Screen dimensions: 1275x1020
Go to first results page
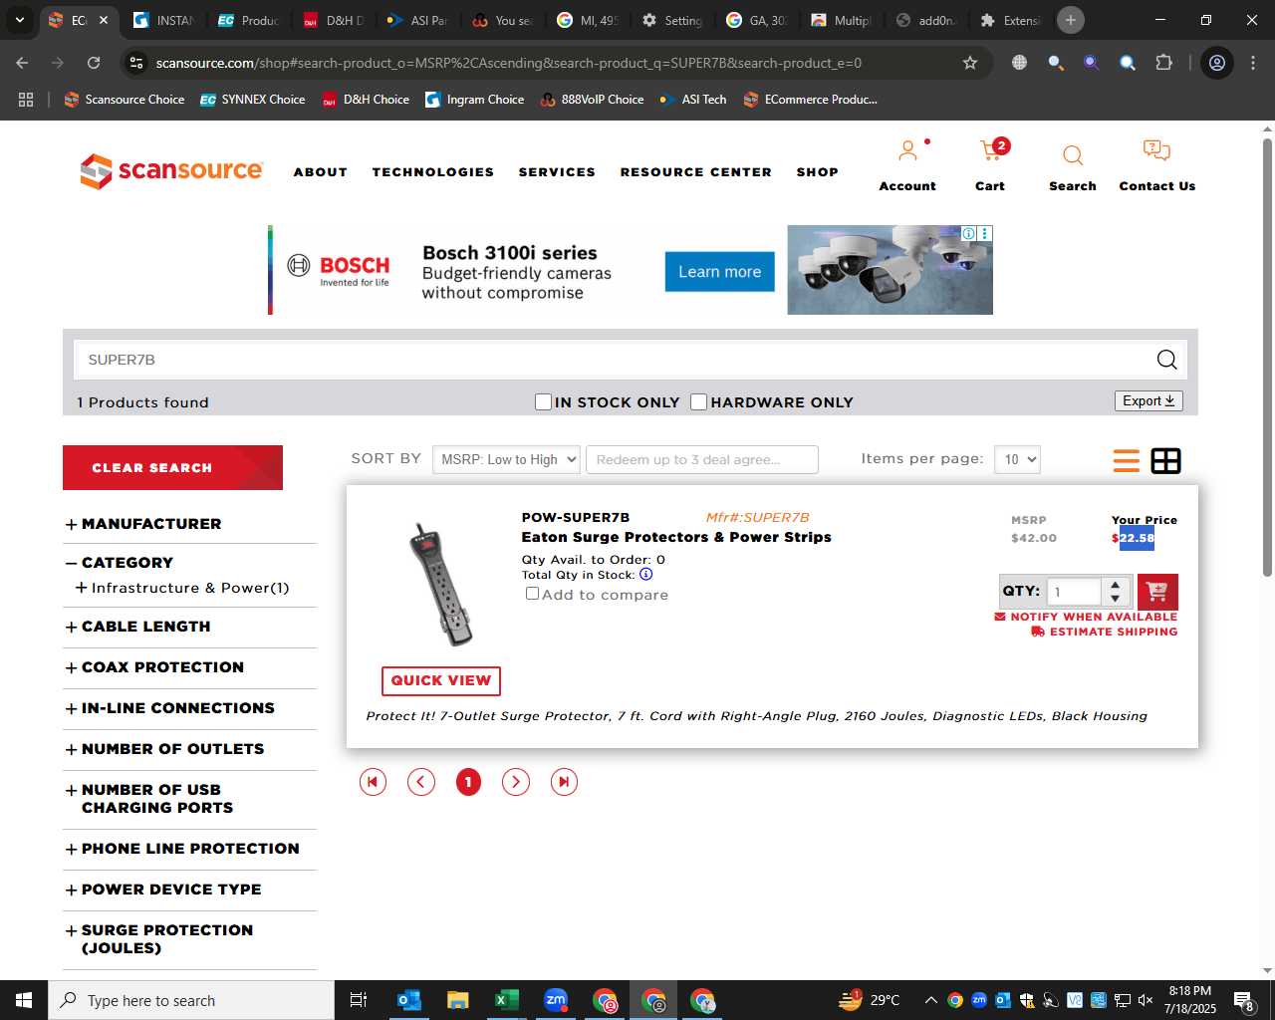(x=373, y=782)
